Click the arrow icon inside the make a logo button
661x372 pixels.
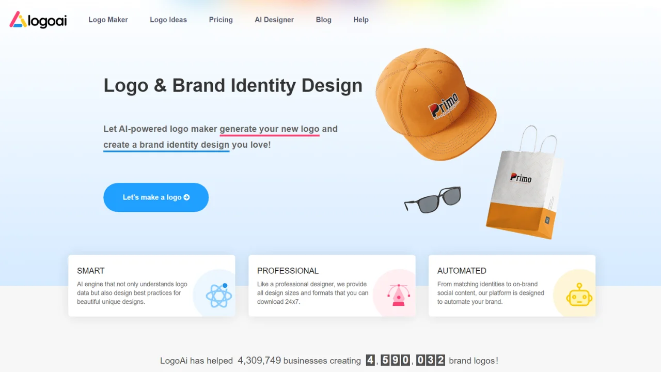(x=186, y=197)
